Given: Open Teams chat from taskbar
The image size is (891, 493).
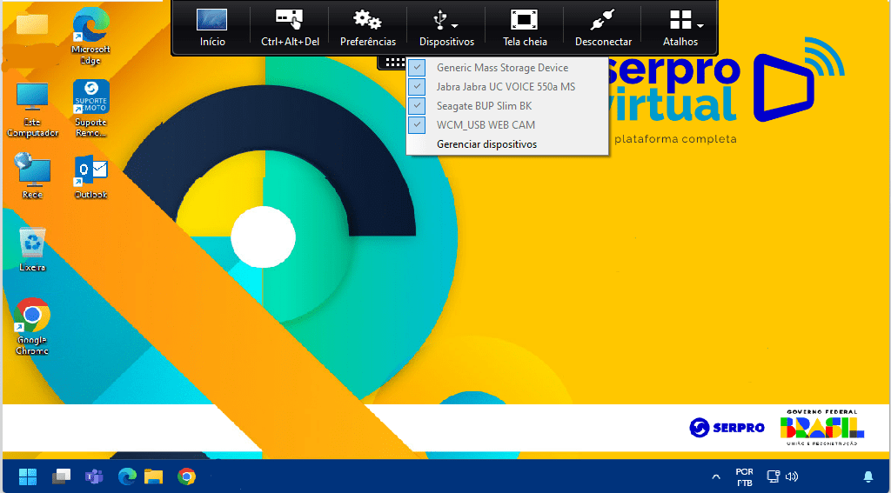Looking at the screenshot, I should (94, 476).
